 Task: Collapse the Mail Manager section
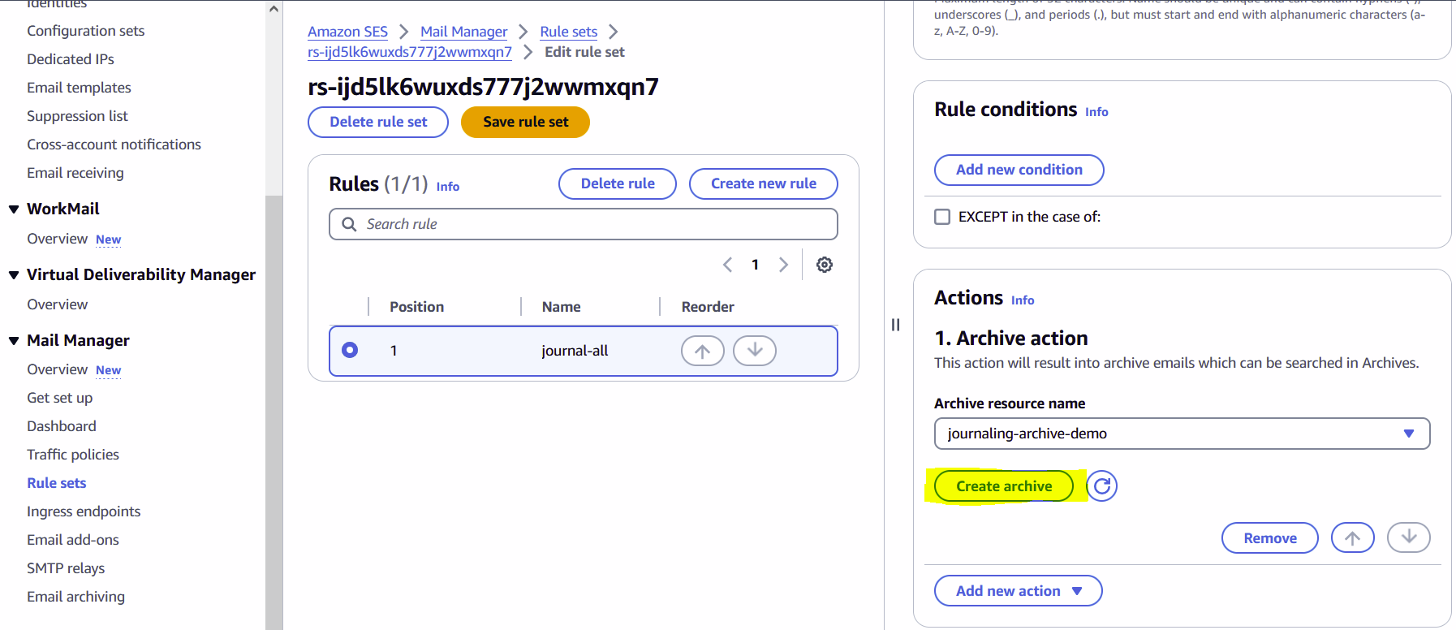click(14, 341)
